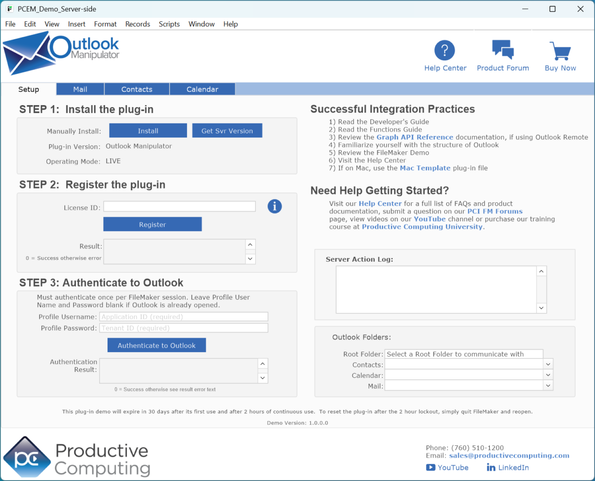
Task: Click the sales@productivecomputing.com email link
Action: click(509, 455)
